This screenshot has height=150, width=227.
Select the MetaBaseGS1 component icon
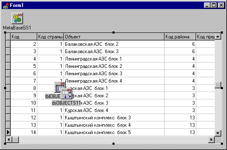click(x=17, y=18)
